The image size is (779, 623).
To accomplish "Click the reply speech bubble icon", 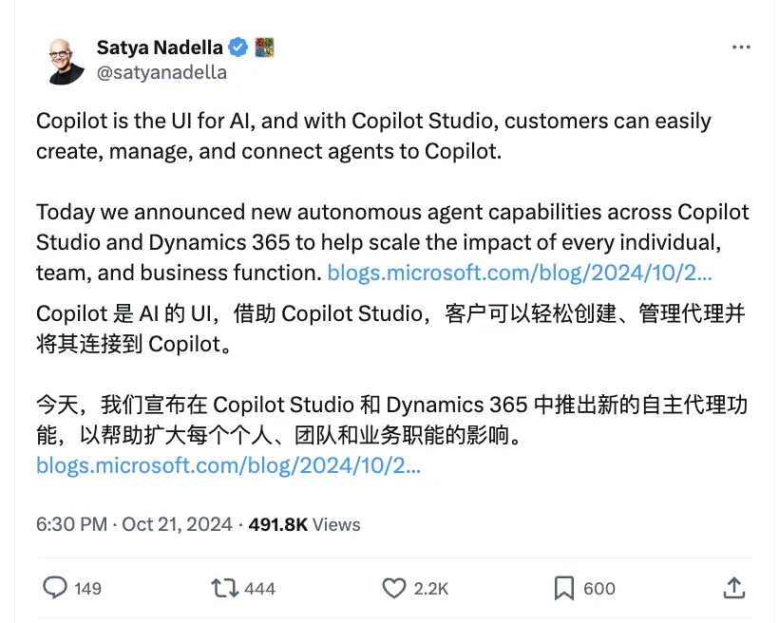I will 55,589.
